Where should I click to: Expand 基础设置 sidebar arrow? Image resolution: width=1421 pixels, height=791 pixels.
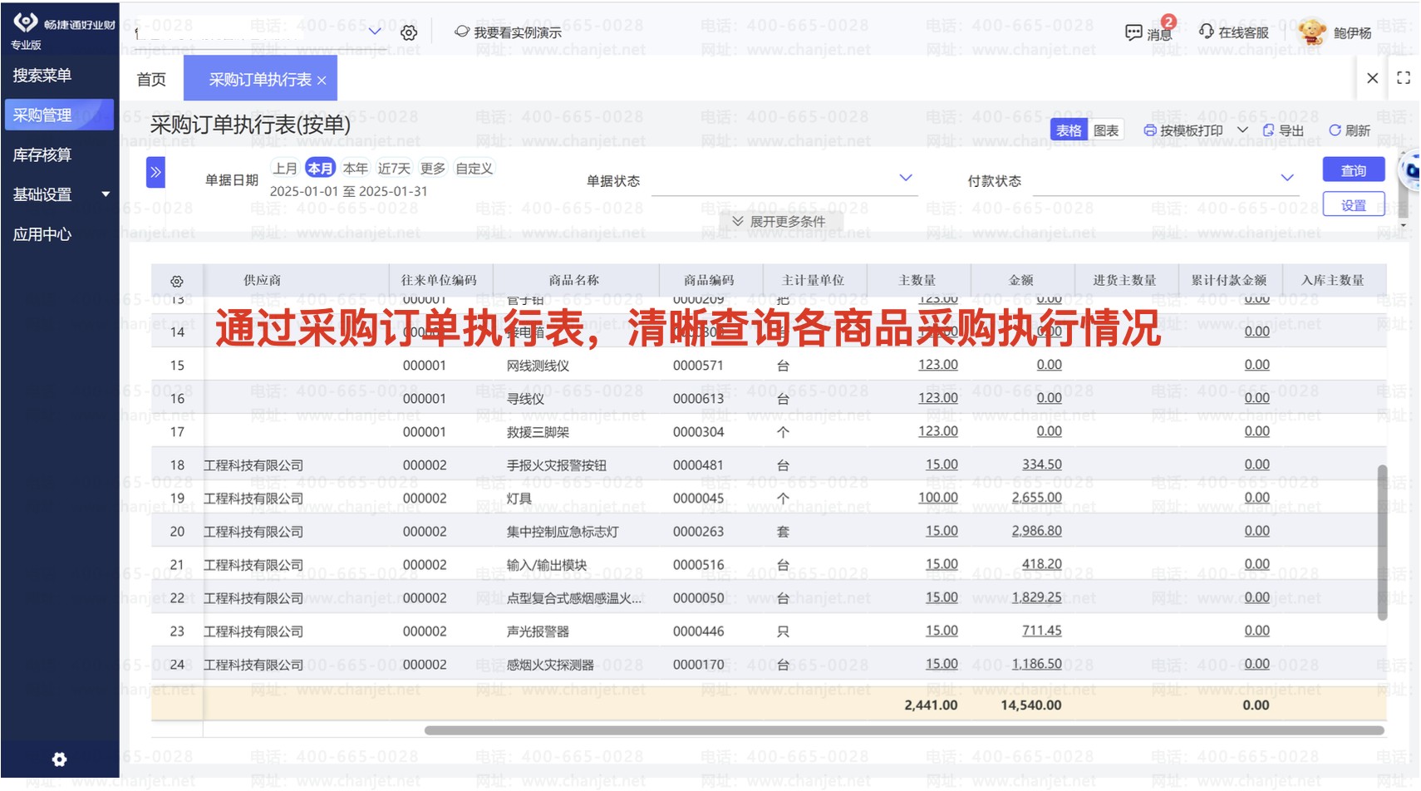pyautogui.click(x=106, y=194)
